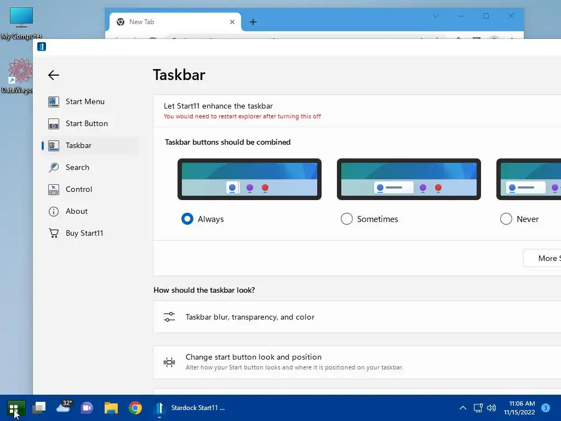This screenshot has width=561, height=421.
Task: Open the weather widget showing 32°
Action: [64, 407]
